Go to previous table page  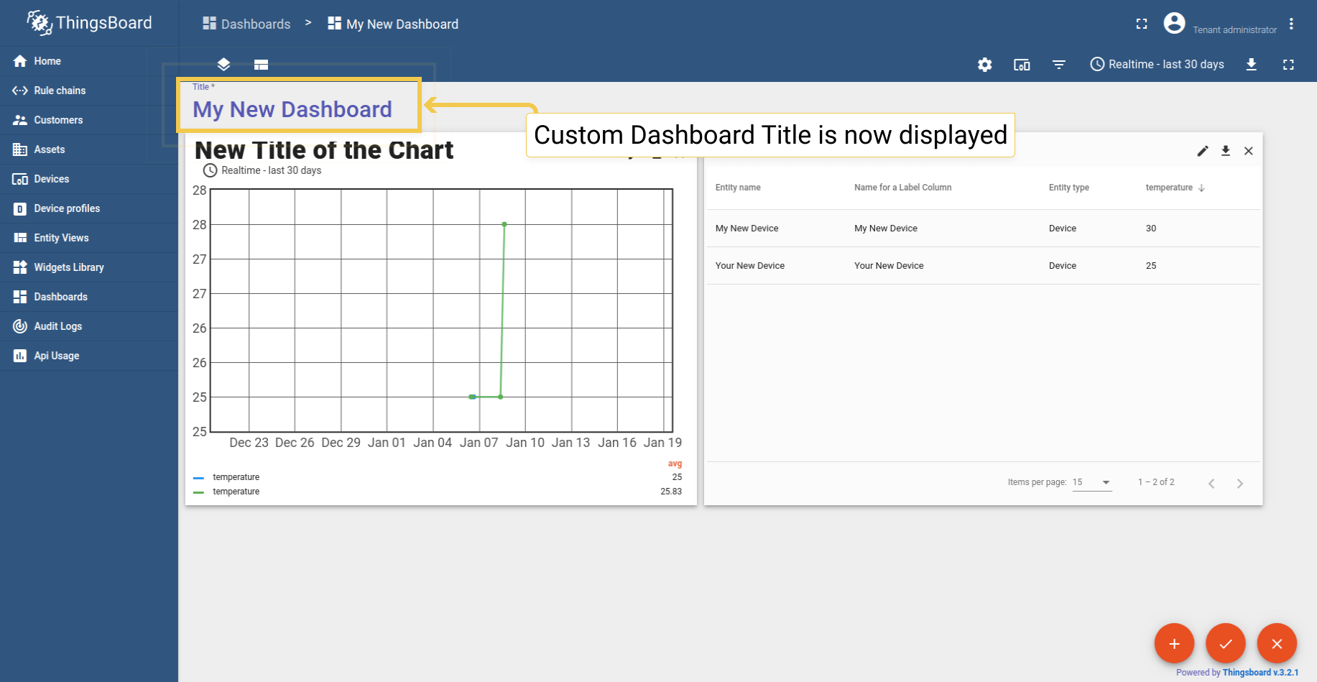point(1211,483)
